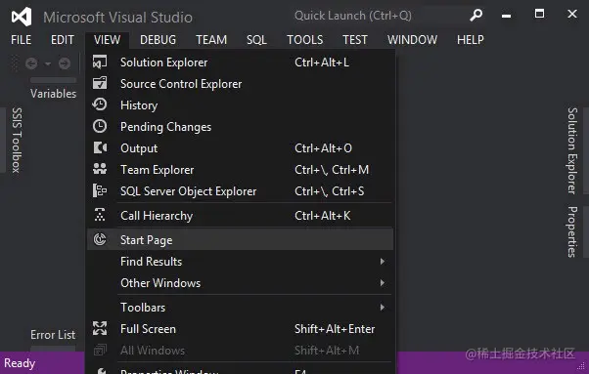Expand the Other Windows submenu arrow
This screenshot has width=589, height=374.
click(382, 282)
